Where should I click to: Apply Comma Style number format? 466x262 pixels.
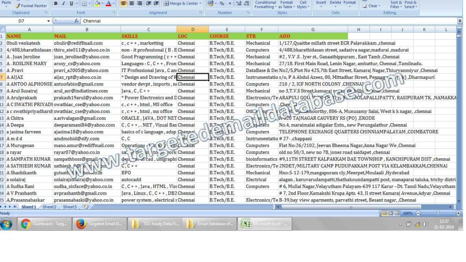coord(230,4)
